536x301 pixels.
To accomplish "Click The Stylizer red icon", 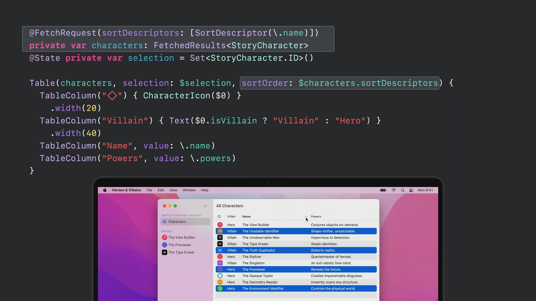I will [220, 257].
